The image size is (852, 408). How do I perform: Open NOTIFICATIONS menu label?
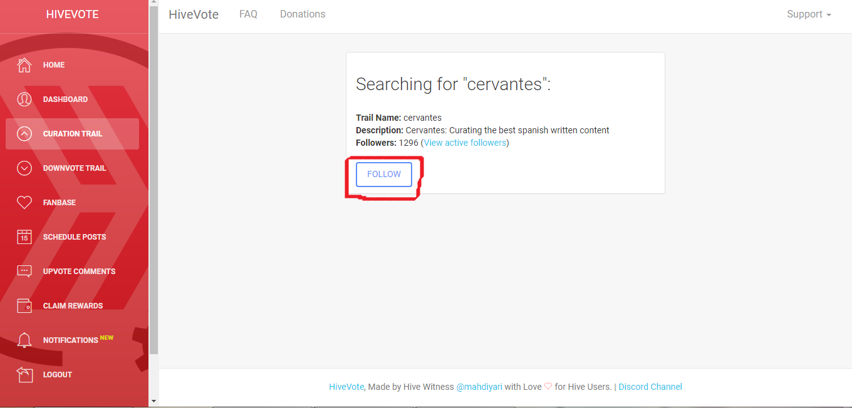click(x=71, y=340)
